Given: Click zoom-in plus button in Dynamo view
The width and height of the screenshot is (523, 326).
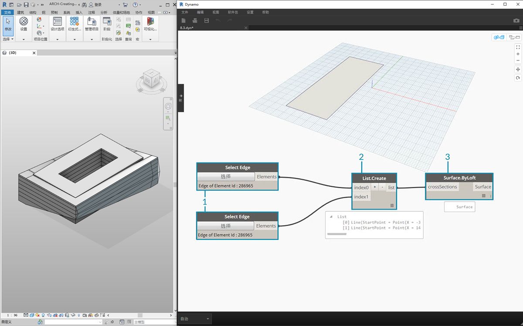Looking at the screenshot, I should point(518,54).
